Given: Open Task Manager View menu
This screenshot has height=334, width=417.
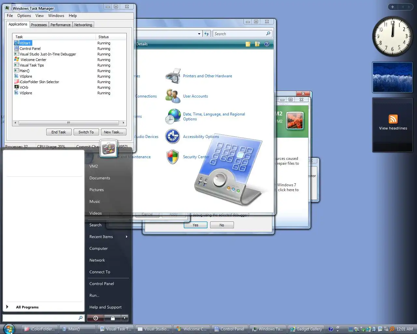Looking at the screenshot, I should 39,16.
